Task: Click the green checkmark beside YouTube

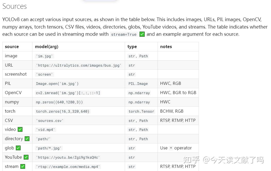Action: (x=26, y=157)
